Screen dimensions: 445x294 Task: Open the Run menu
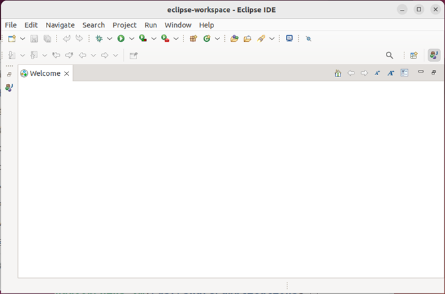(x=151, y=25)
